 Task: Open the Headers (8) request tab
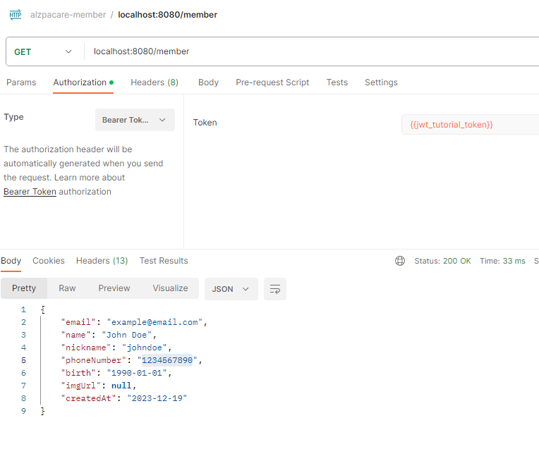[155, 82]
